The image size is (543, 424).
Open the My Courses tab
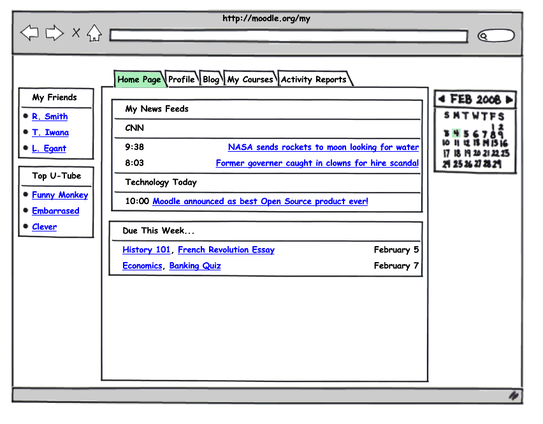pos(250,79)
